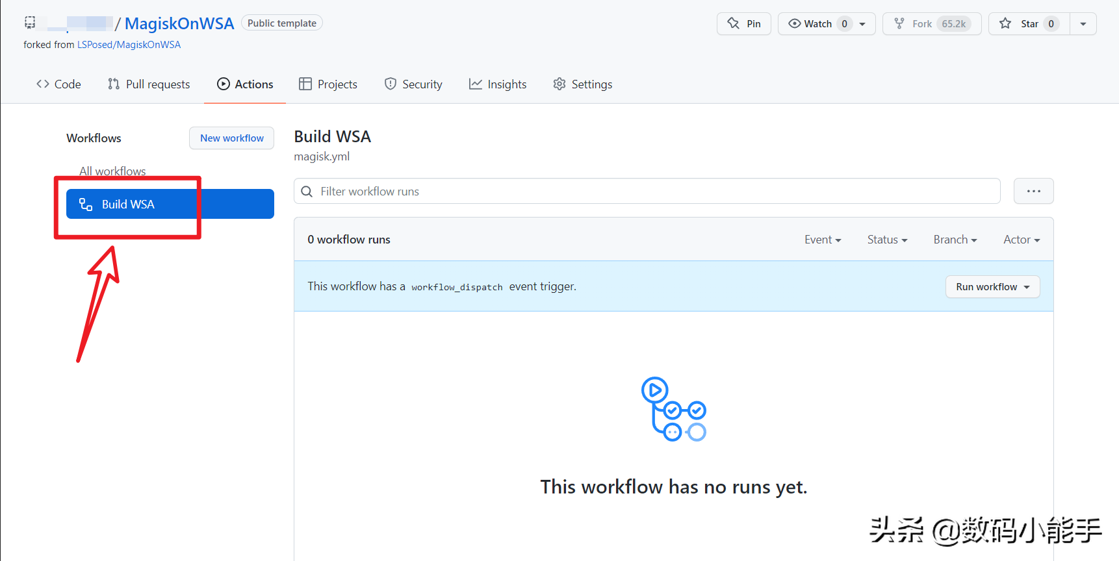Open the Star lists dropdown arrow
Image resolution: width=1119 pixels, height=561 pixels.
click(1083, 24)
